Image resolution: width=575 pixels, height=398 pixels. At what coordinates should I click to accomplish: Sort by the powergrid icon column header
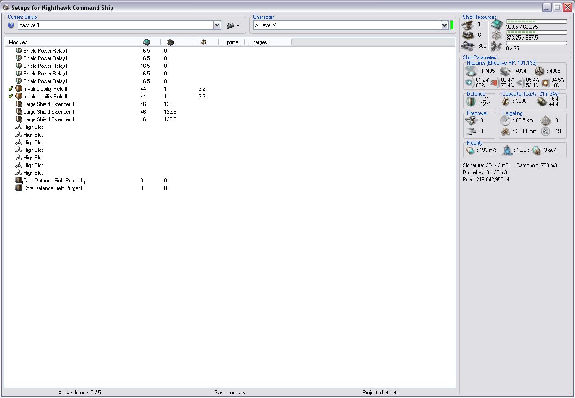click(x=170, y=42)
